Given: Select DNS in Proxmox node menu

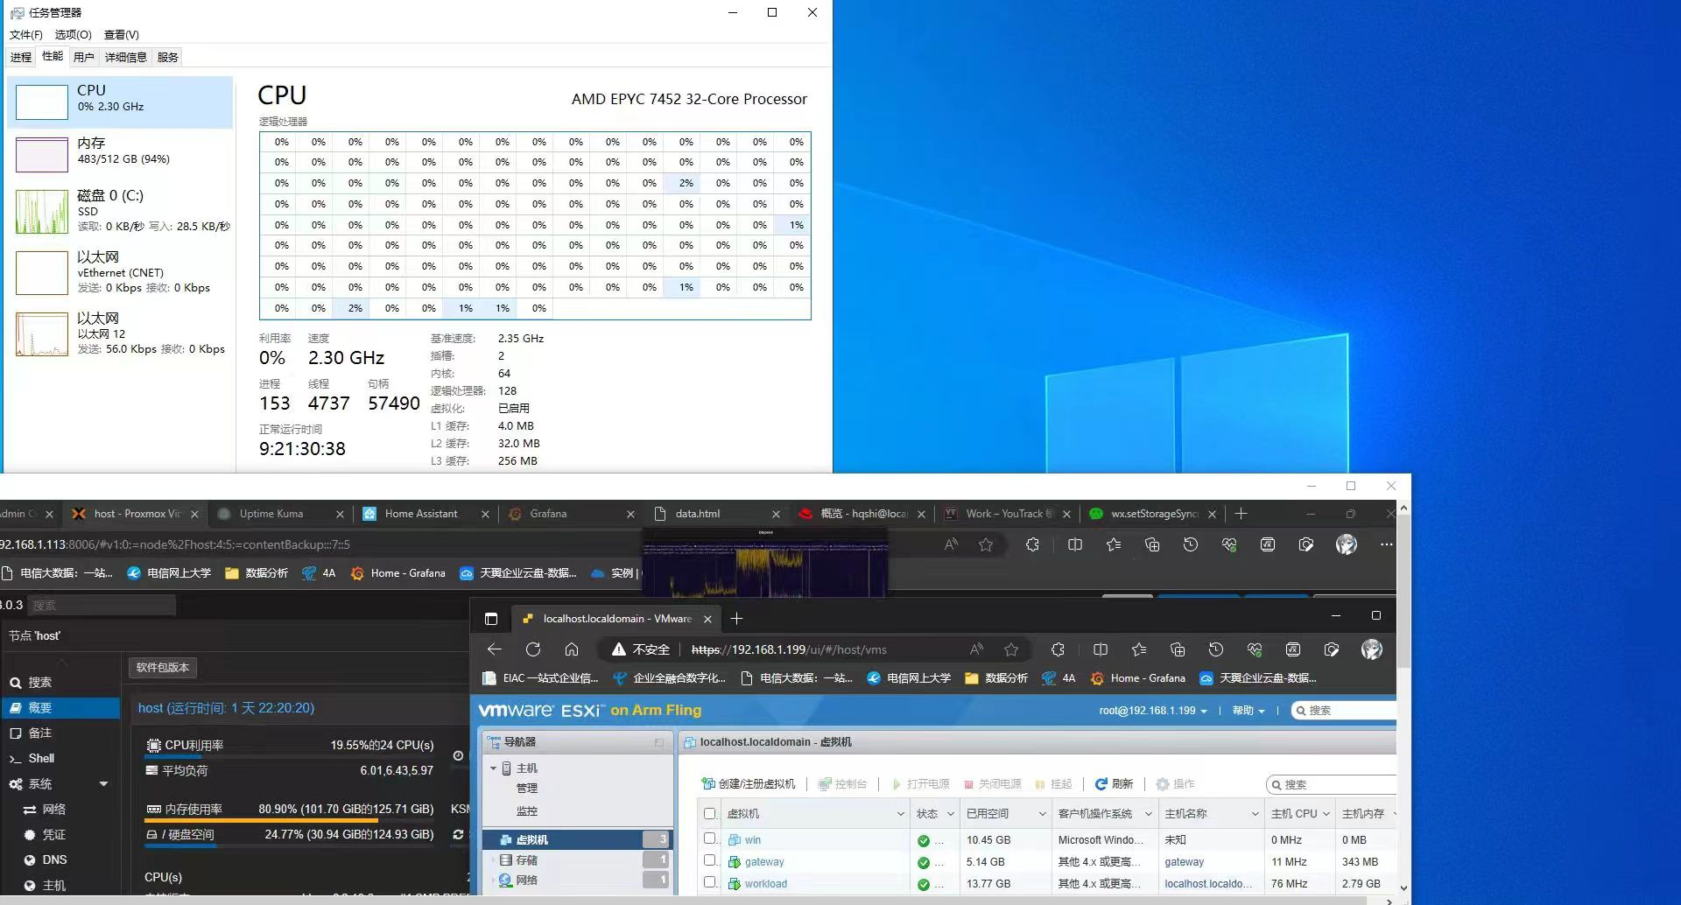Looking at the screenshot, I should 60,859.
